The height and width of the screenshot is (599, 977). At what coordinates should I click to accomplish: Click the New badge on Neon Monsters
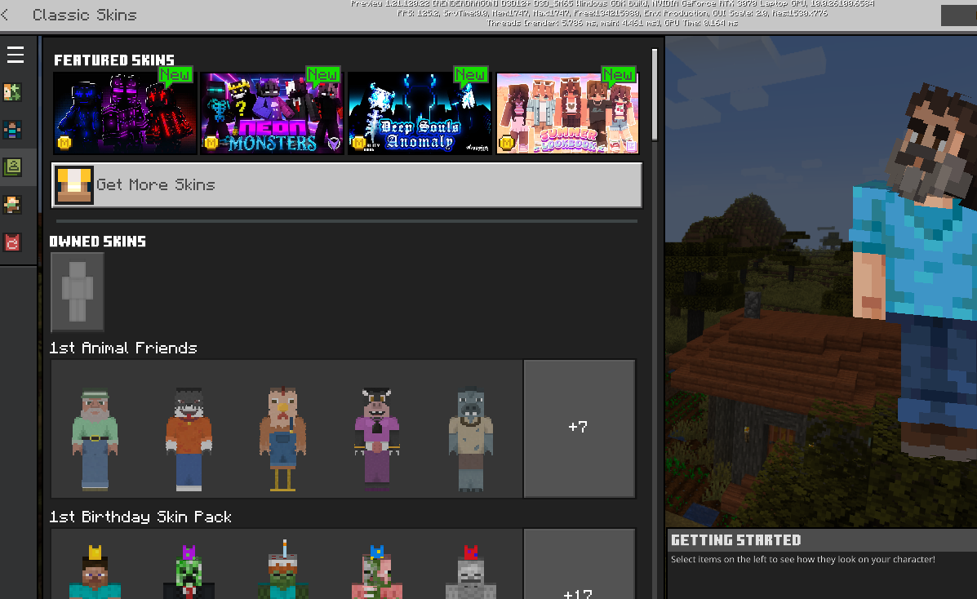pyautogui.click(x=322, y=75)
